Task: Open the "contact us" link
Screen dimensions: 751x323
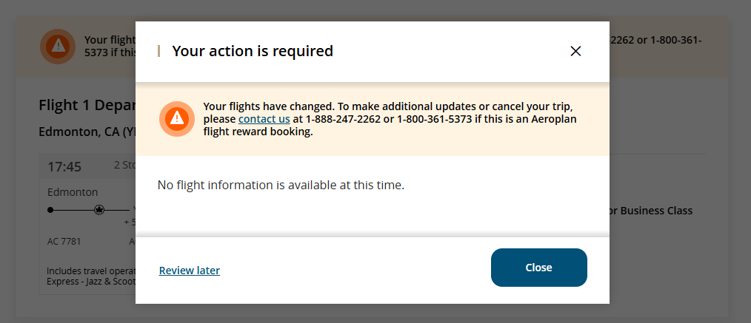Action: click(264, 119)
